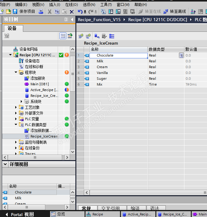Click the Cut scissors icon
The height and width of the screenshot is (217, 207).
(x=49, y=12)
